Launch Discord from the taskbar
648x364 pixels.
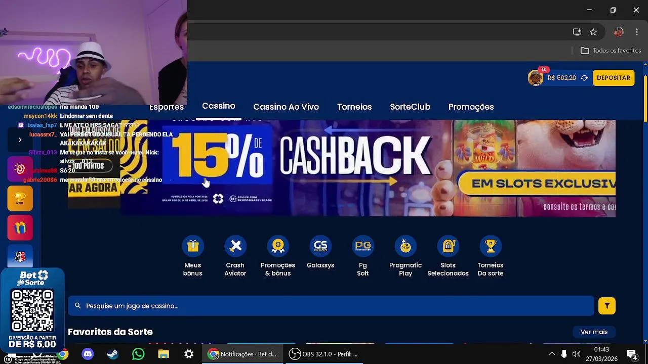[x=88, y=354]
